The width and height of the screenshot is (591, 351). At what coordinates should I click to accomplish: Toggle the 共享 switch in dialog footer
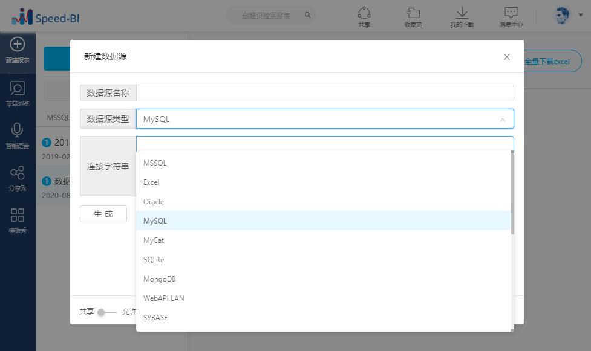[x=106, y=312]
